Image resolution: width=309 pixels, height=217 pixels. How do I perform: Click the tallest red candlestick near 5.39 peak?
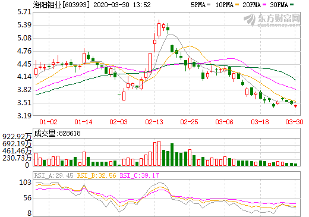pyautogui.click(x=159, y=29)
